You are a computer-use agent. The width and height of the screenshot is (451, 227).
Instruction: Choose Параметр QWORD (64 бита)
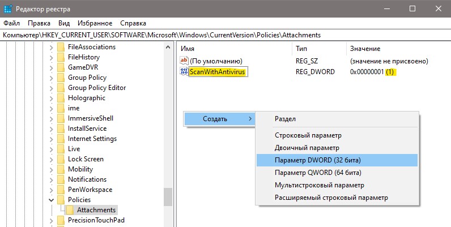click(x=337, y=173)
